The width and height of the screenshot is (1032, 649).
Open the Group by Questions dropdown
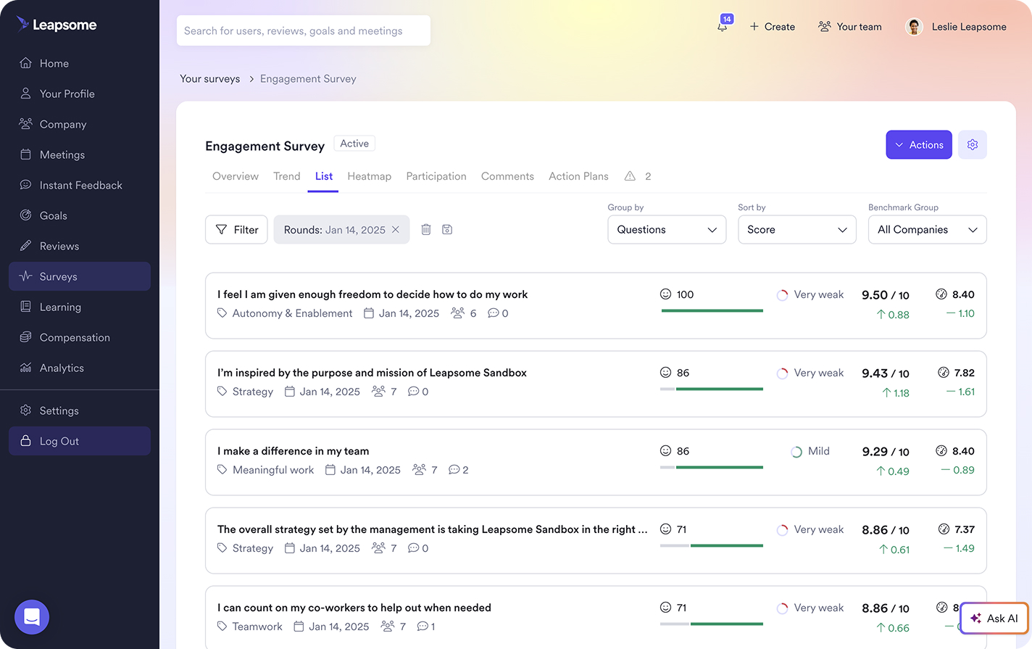(x=666, y=229)
